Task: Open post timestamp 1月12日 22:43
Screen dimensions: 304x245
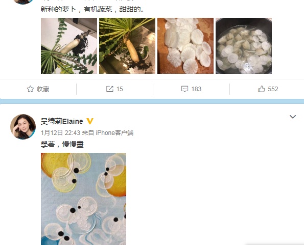Action: [60, 133]
